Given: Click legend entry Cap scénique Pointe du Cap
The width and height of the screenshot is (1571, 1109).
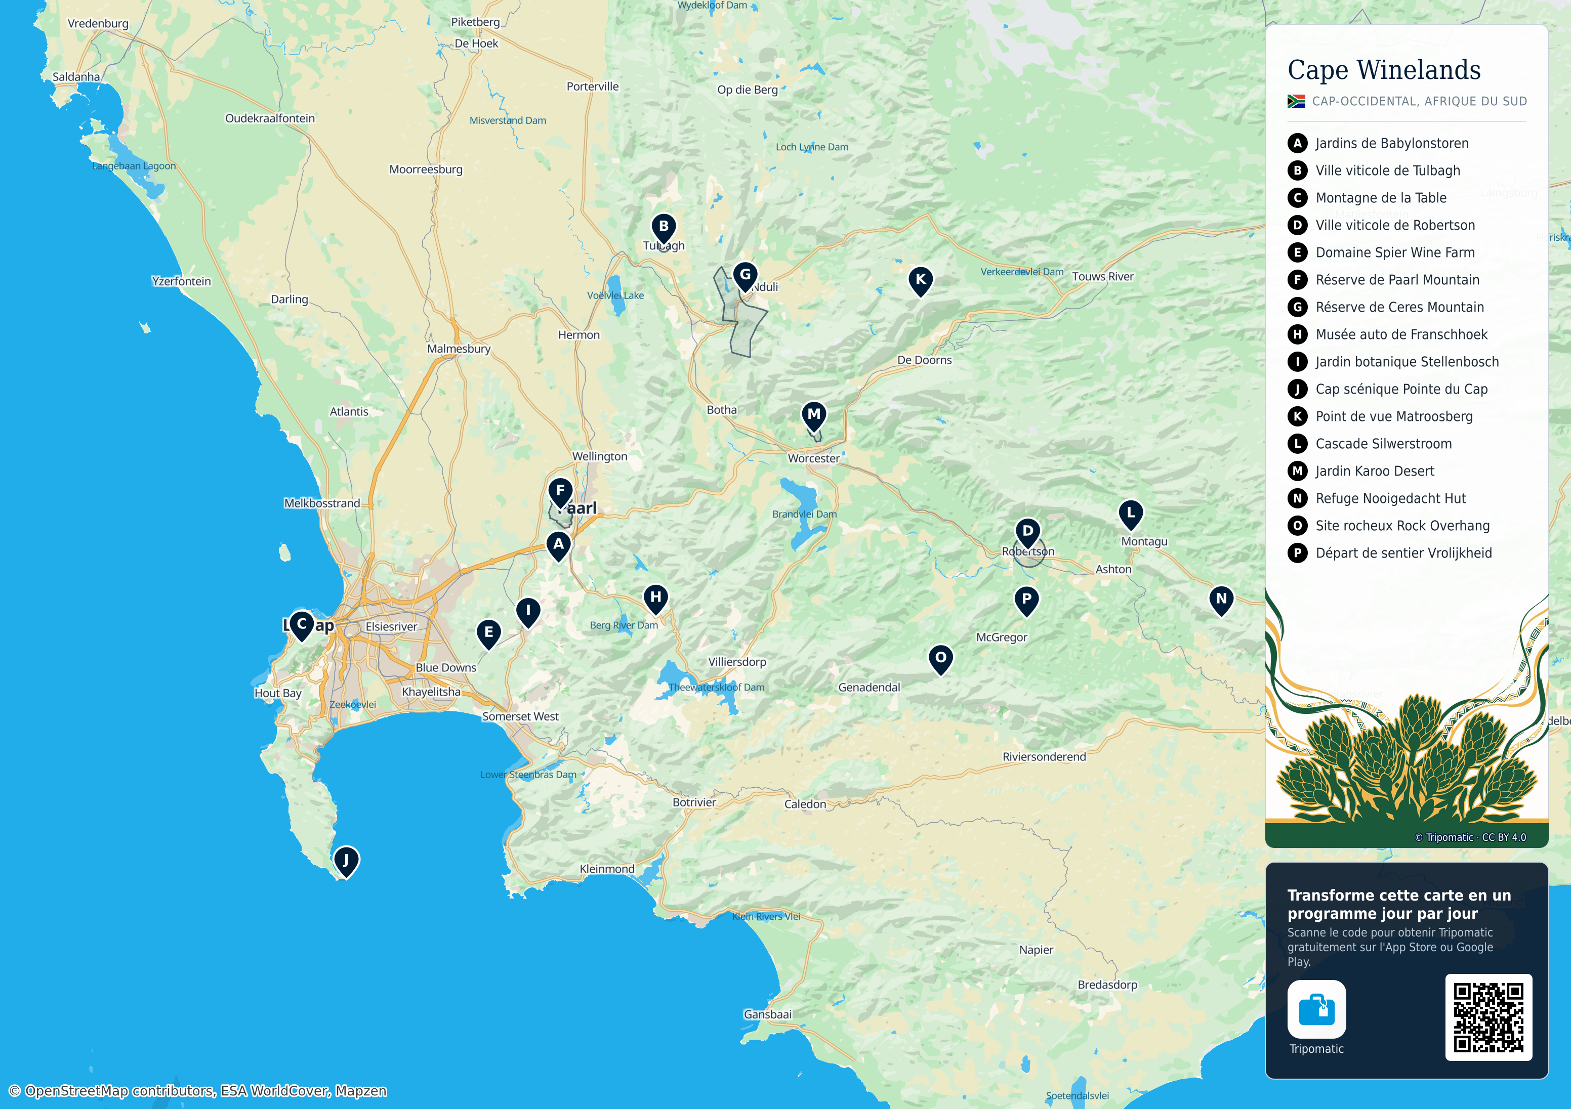Looking at the screenshot, I should click(x=1387, y=389).
